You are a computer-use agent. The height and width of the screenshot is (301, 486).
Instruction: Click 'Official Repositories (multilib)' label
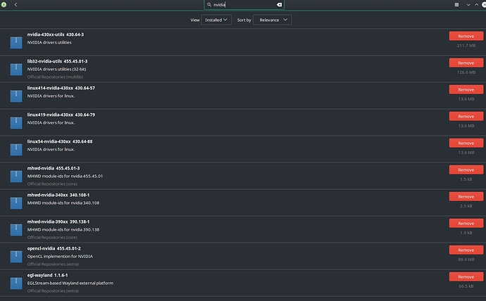point(55,77)
